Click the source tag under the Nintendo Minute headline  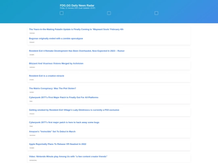tap(33, 160)
